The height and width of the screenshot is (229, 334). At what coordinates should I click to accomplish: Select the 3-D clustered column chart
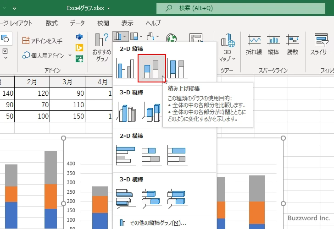pos(126,112)
